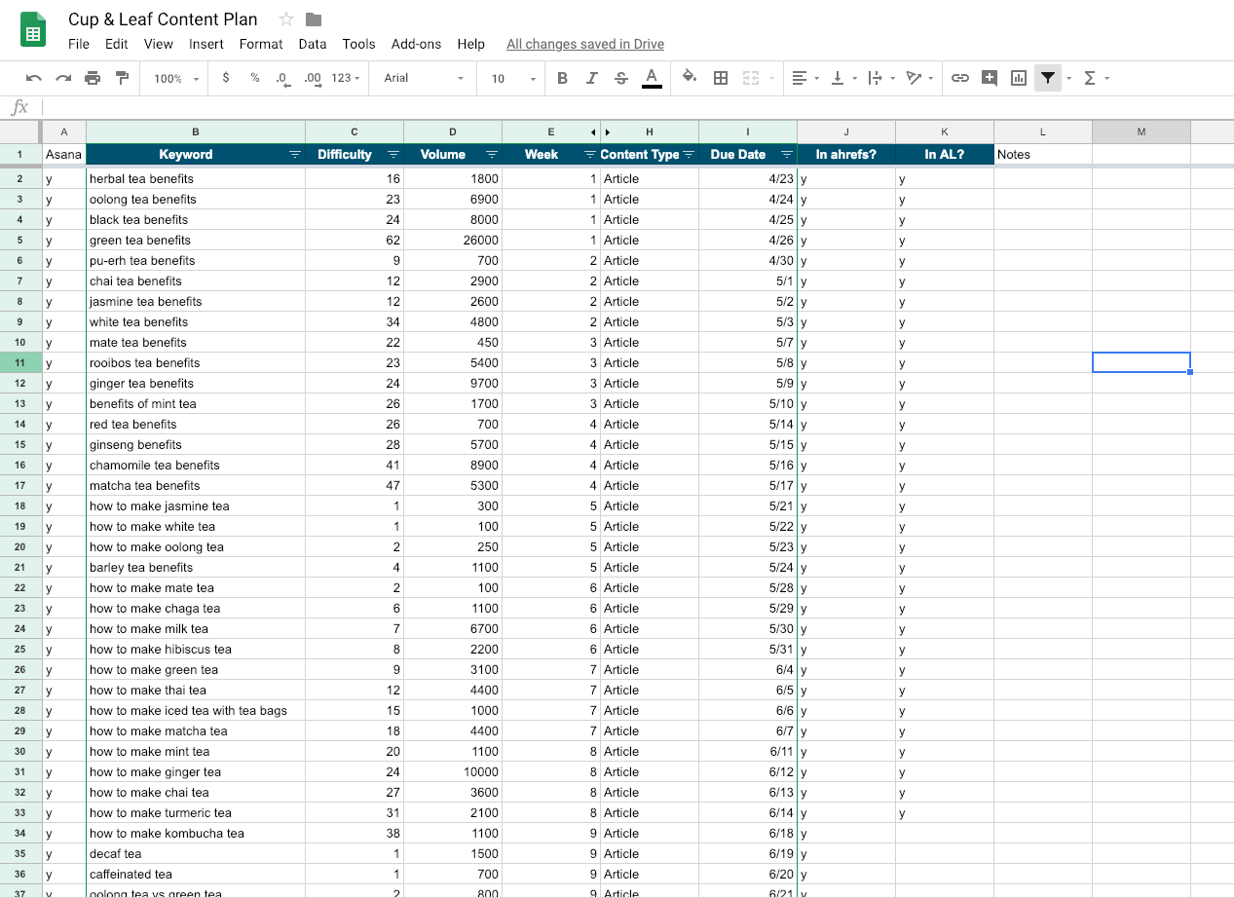The image size is (1234, 898).
Task: Format as currency with the dollar icon
Action: [226, 78]
